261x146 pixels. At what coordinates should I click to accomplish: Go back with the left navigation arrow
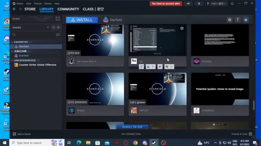point(14,9)
